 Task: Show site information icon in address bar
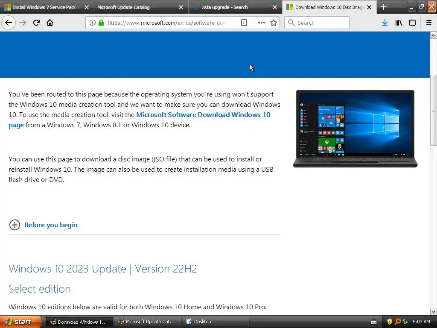coord(93,23)
